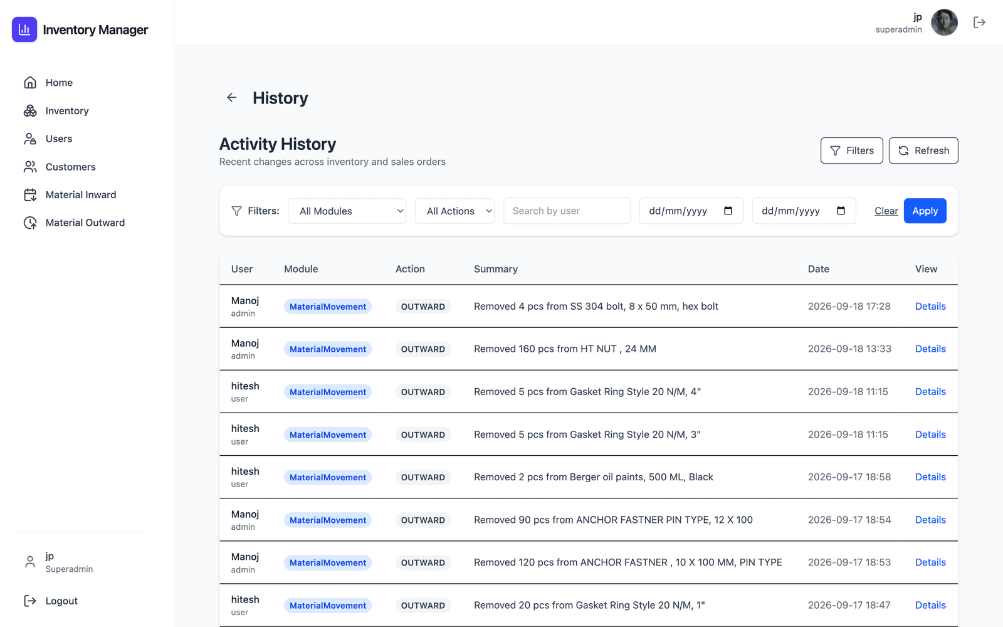This screenshot has height=627, width=1003.
Task: Click the Clear filters link
Action: tap(886, 211)
